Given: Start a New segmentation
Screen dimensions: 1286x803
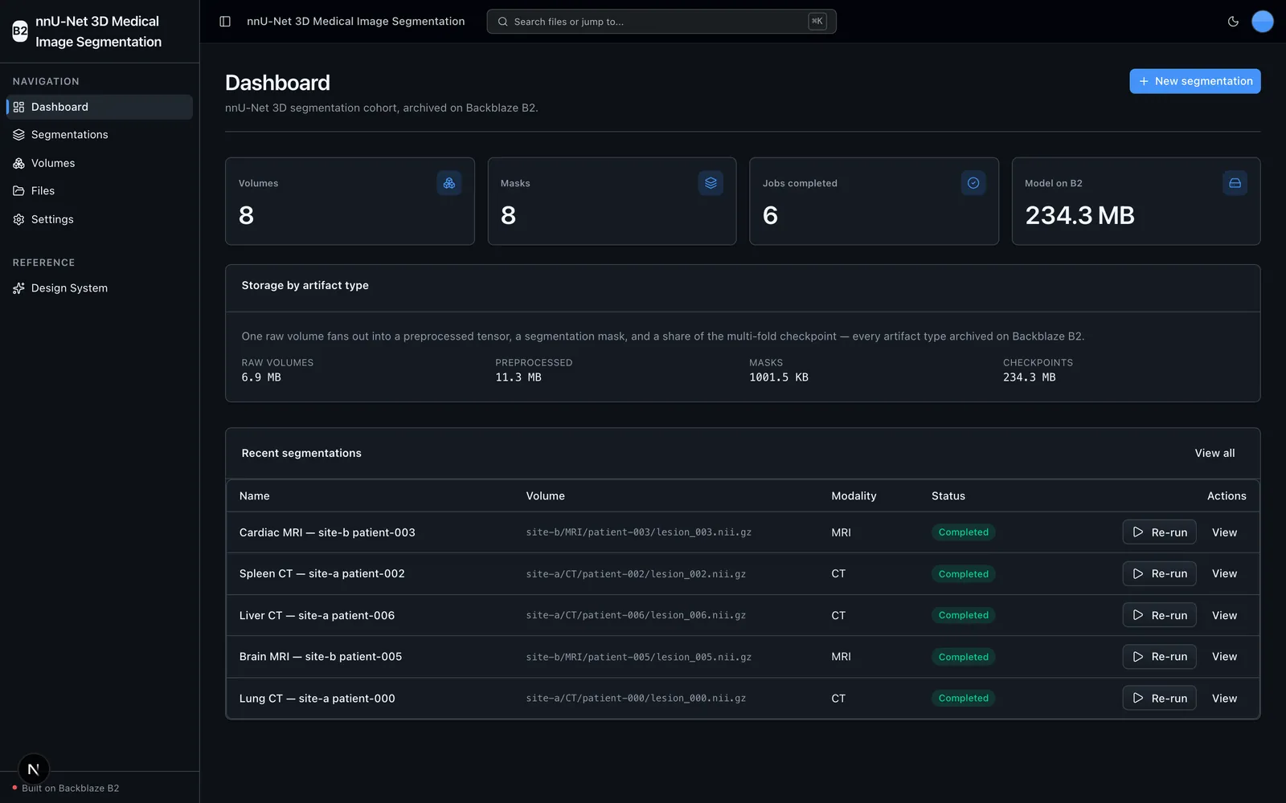Looking at the screenshot, I should pyautogui.click(x=1195, y=81).
